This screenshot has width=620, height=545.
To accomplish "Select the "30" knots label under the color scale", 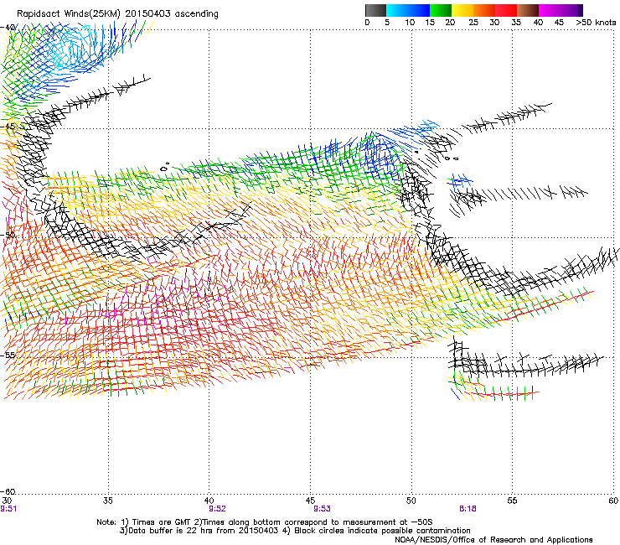I will point(494,23).
